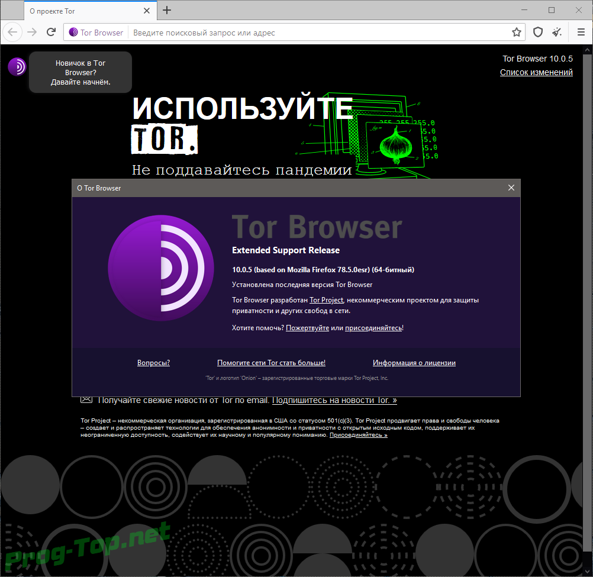Click the 'присоединяйтесь' link in dialog

coord(373,328)
